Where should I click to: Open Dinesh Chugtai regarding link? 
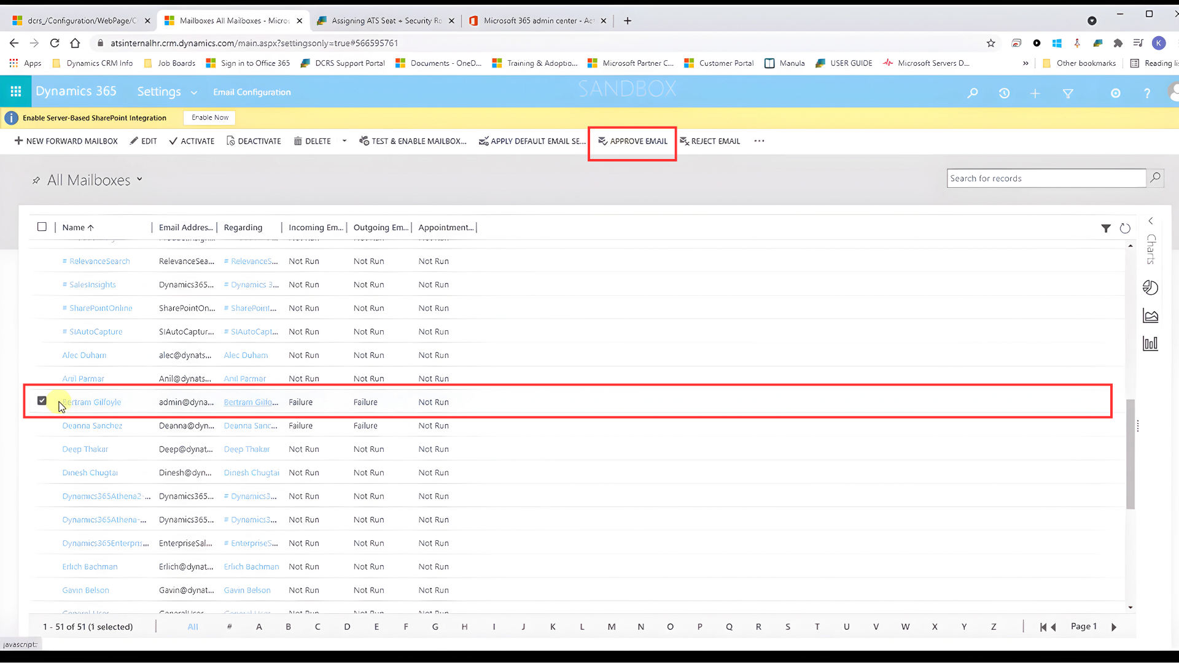[251, 473]
